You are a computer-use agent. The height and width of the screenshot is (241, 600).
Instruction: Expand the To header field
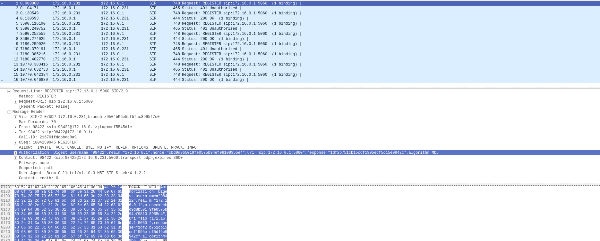pyautogui.click(x=15, y=132)
